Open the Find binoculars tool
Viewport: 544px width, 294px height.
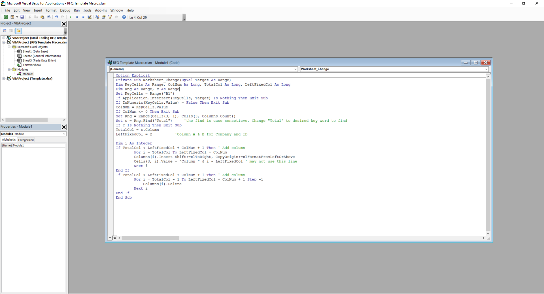(x=49, y=17)
